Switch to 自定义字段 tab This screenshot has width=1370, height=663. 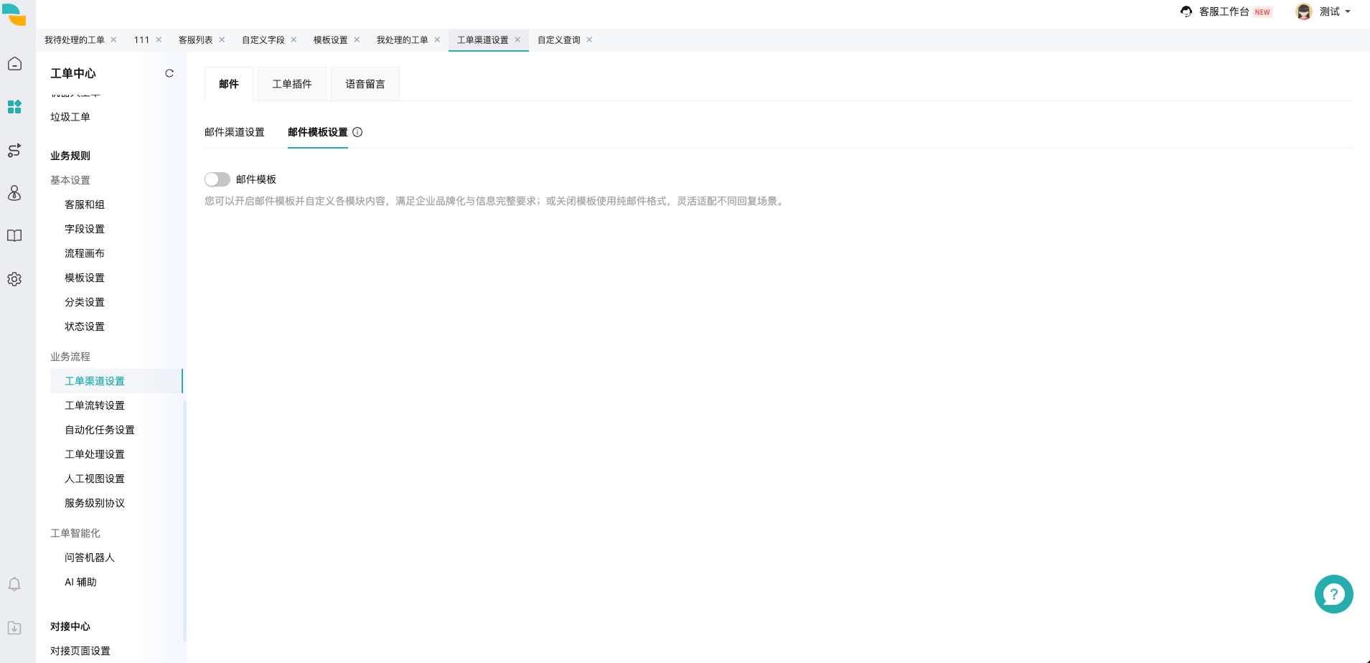(263, 39)
